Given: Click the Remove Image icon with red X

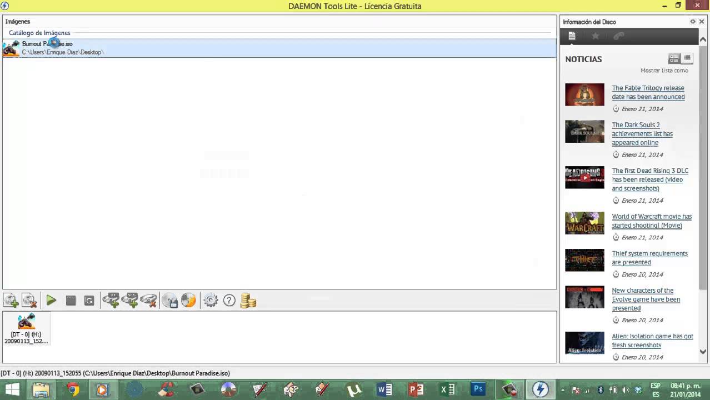Looking at the screenshot, I should [x=29, y=301].
